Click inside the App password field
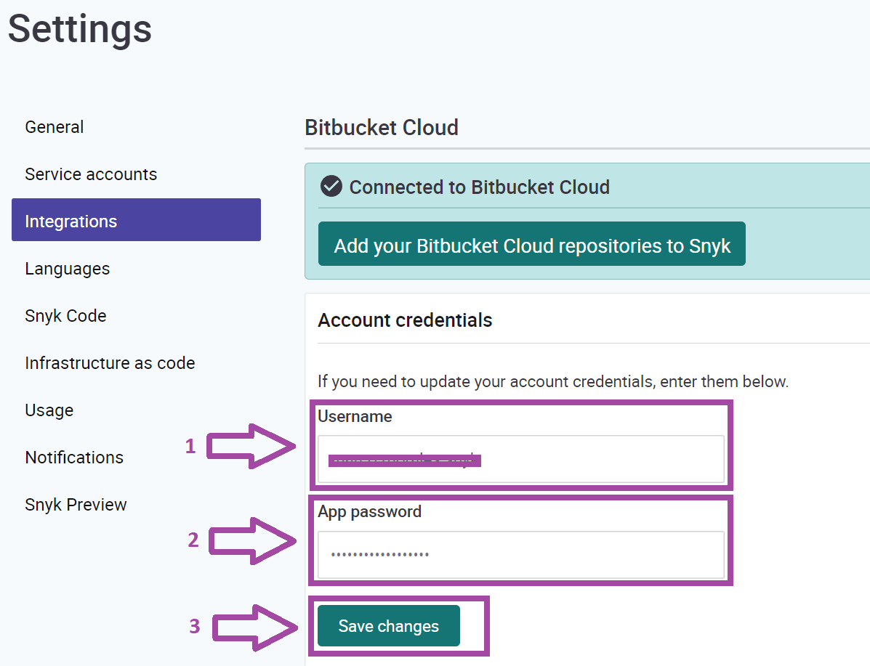The image size is (870, 666). pos(520,554)
